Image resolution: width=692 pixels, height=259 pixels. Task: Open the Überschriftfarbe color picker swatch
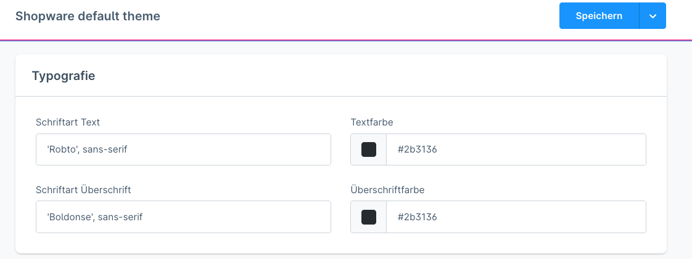(368, 217)
